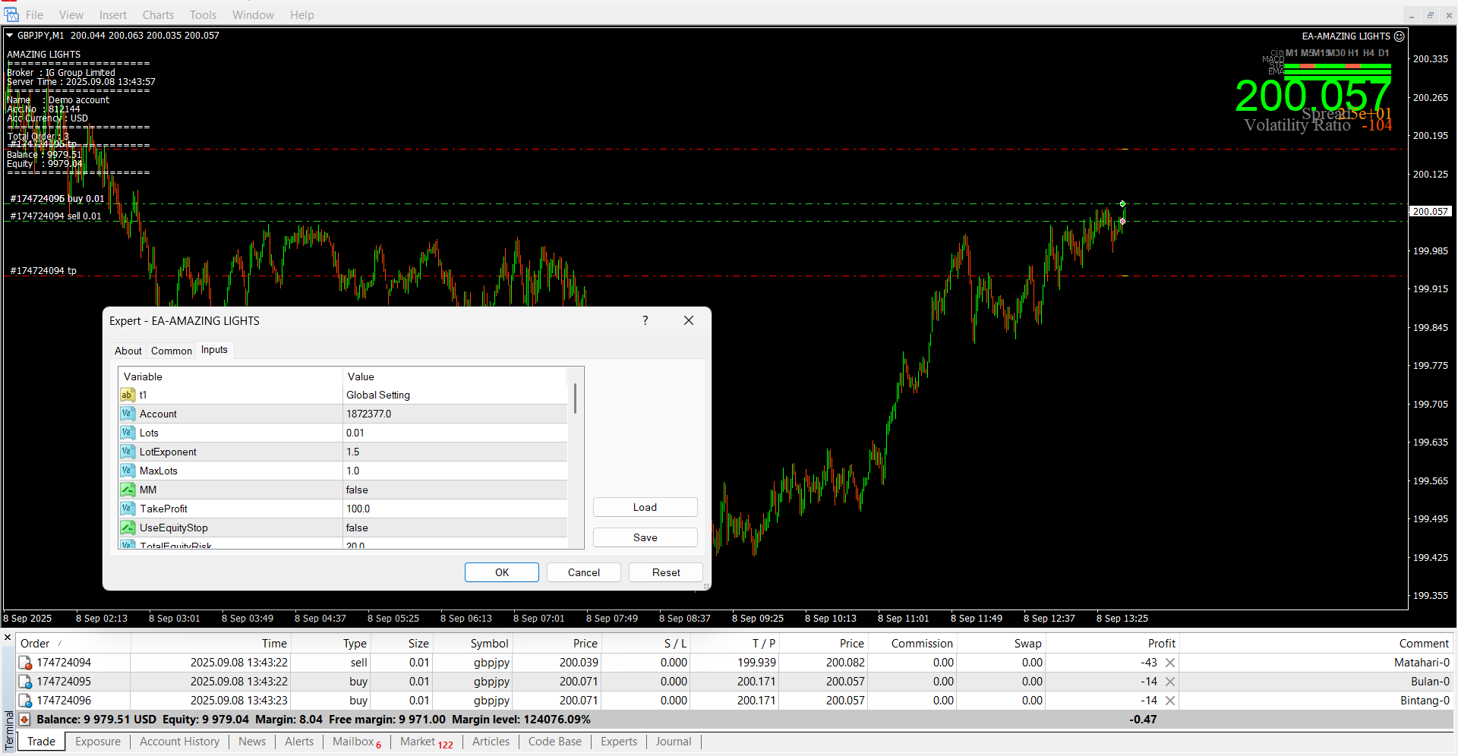The height and width of the screenshot is (756, 1458).
Task: Click the MM variable icon in Inputs
Action: point(128,490)
